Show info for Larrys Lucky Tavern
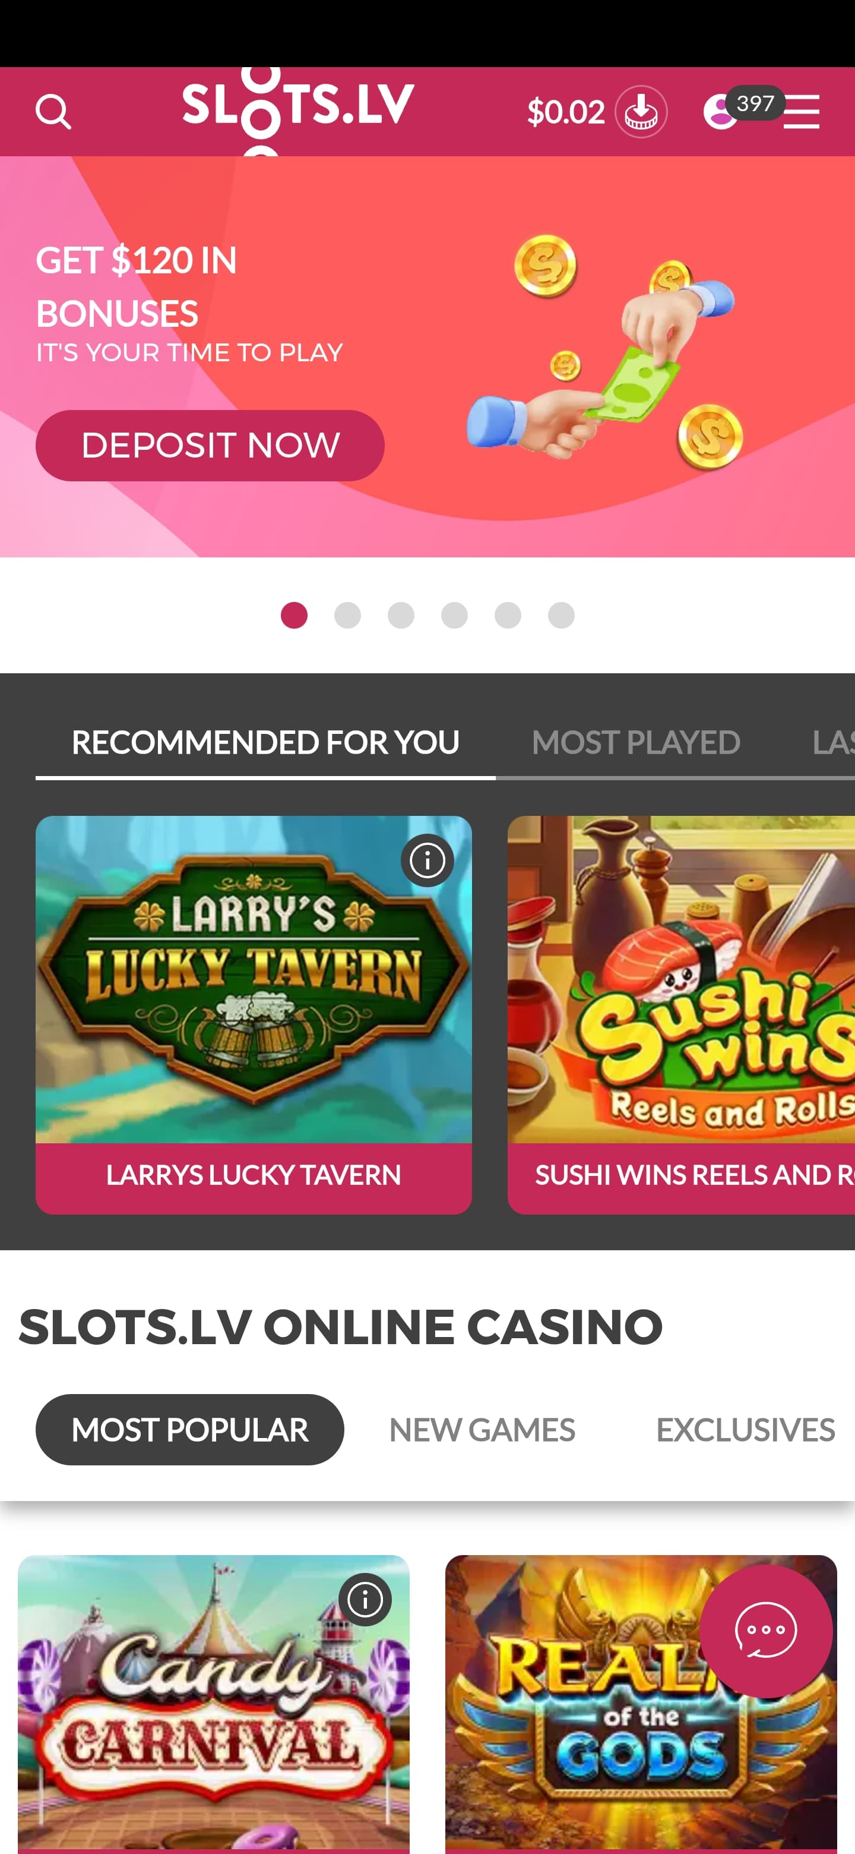Viewport: 855px width, 1854px height. [x=427, y=860]
